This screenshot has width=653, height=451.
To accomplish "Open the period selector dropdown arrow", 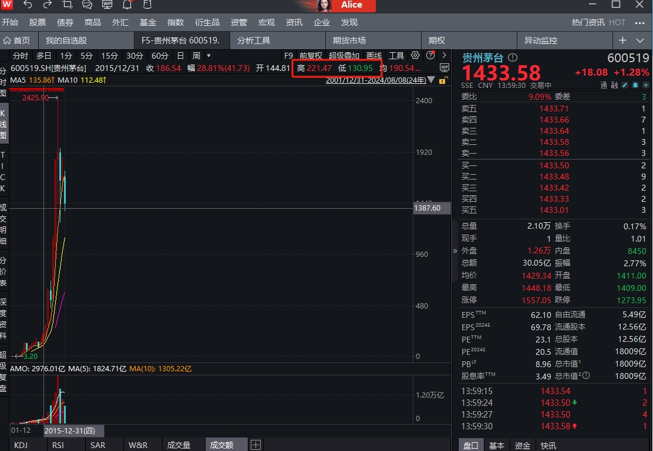I will (209, 55).
